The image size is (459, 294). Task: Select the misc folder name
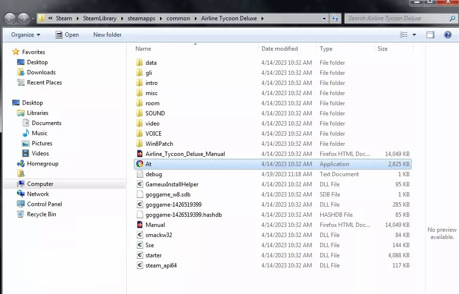151,93
